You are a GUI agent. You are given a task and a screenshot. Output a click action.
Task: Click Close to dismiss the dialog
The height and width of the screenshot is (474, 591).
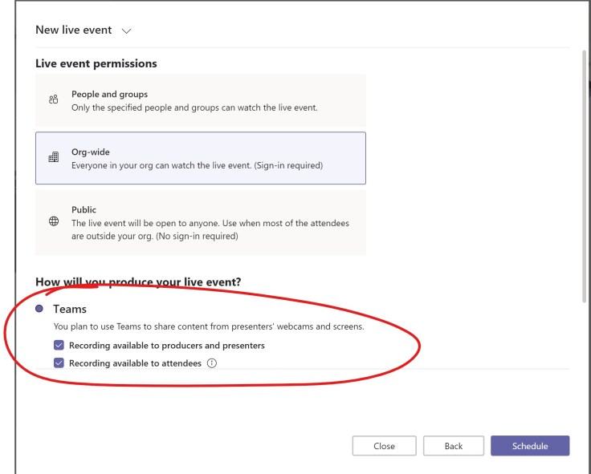384,446
